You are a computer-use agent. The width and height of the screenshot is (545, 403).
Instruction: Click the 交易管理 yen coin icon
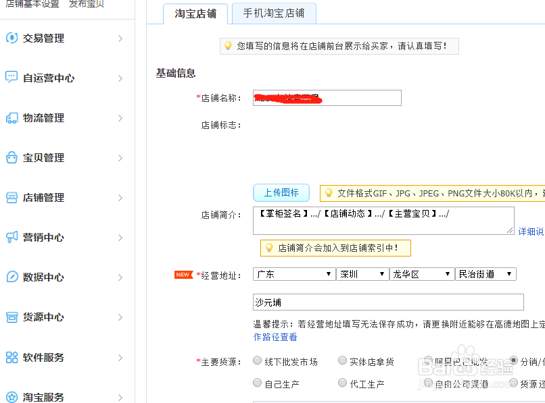[11, 38]
